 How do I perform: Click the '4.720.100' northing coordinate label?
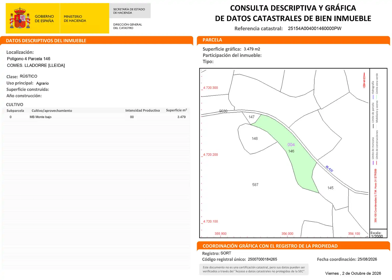[211, 222]
